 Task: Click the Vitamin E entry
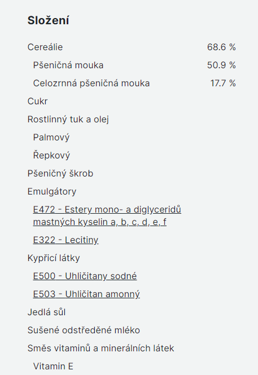[53, 367]
